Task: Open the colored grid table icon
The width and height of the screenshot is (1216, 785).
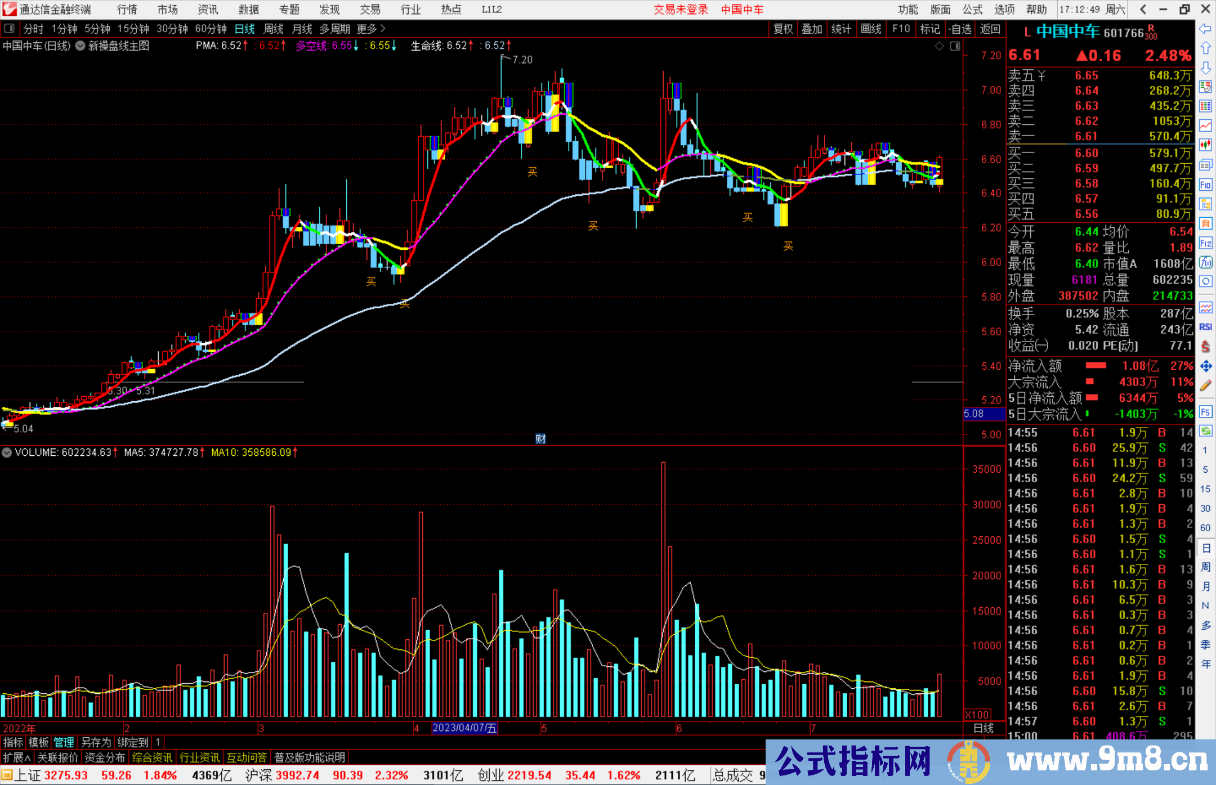Action: pyautogui.click(x=1205, y=106)
